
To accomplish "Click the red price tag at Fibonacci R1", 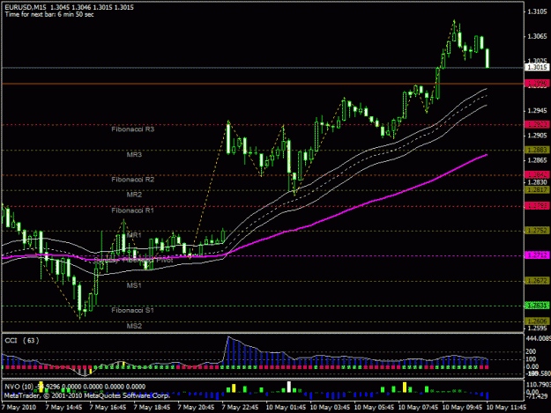I will [537, 206].
